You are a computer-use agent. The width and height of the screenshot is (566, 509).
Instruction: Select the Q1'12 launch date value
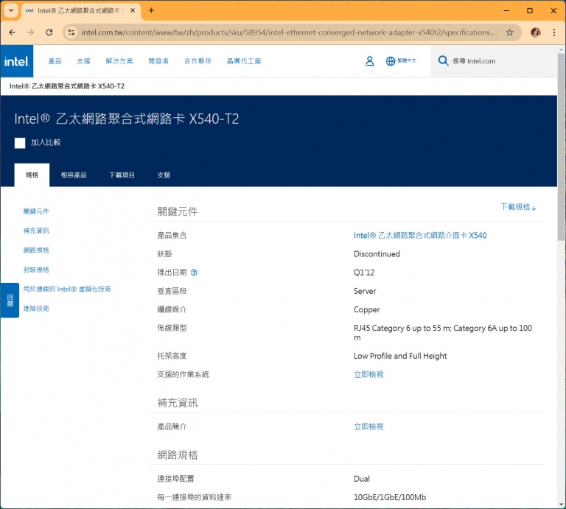click(x=364, y=273)
